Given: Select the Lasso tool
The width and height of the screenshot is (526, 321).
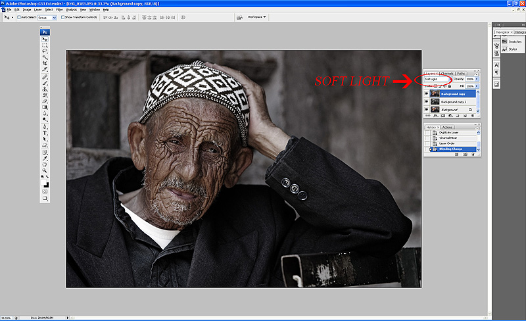Looking at the screenshot, I should 45,51.
